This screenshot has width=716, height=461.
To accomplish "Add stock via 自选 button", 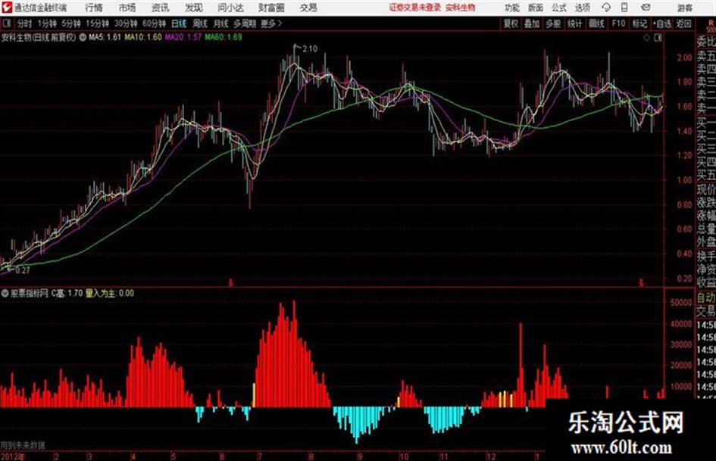I will [x=662, y=23].
